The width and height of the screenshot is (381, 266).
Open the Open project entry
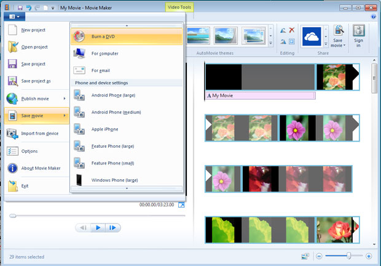pos(36,47)
